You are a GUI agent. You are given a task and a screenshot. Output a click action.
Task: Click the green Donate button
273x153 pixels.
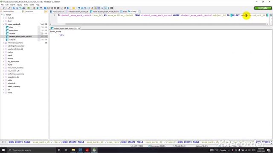(263, 8)
